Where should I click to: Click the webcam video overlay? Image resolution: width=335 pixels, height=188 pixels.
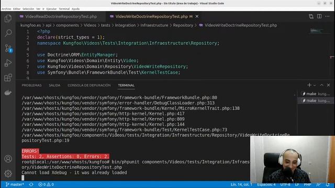pyautogui.click(x=293, y=159)
